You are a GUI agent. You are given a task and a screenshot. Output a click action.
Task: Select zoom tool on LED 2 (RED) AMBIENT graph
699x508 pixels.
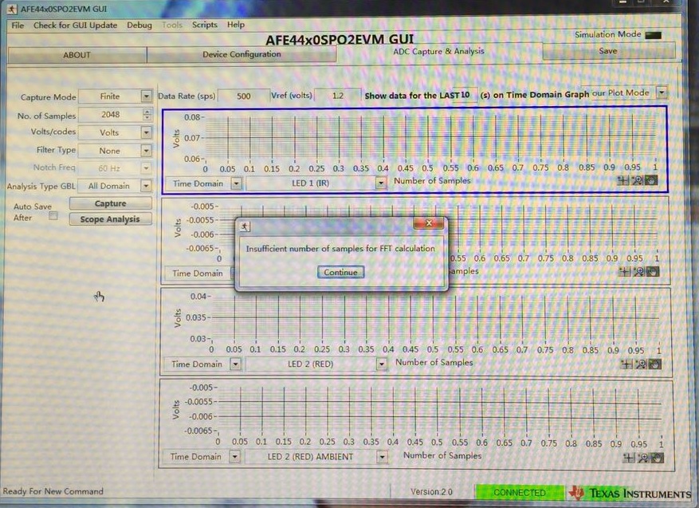643,458
